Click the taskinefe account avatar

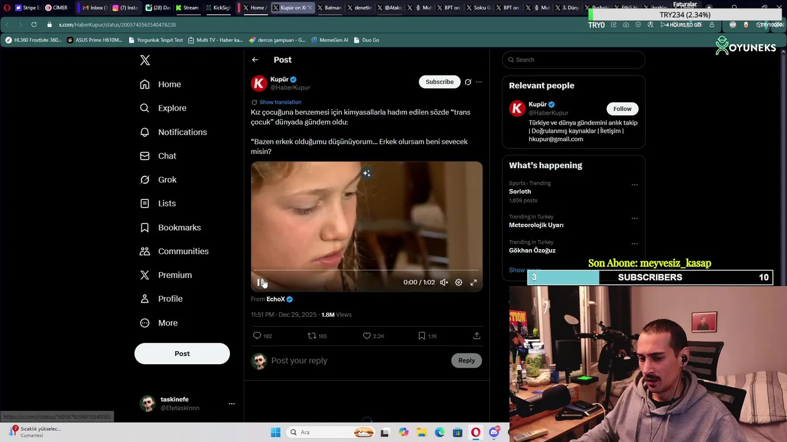click(x=148, y=403)
